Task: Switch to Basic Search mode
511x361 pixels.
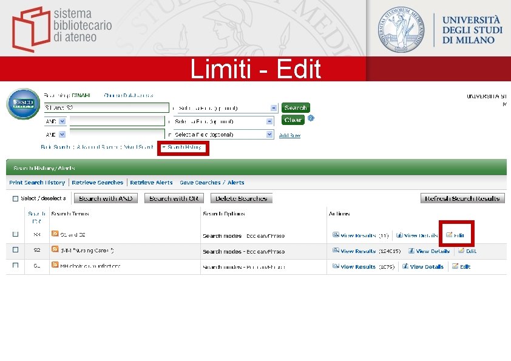Action: point(55,147)
